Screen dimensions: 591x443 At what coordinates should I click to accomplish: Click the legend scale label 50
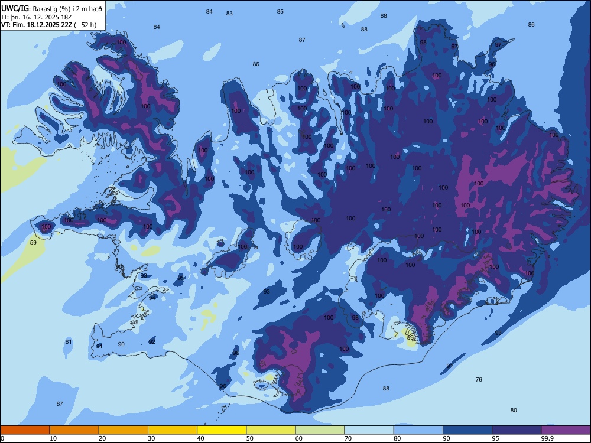pos(249,438)
